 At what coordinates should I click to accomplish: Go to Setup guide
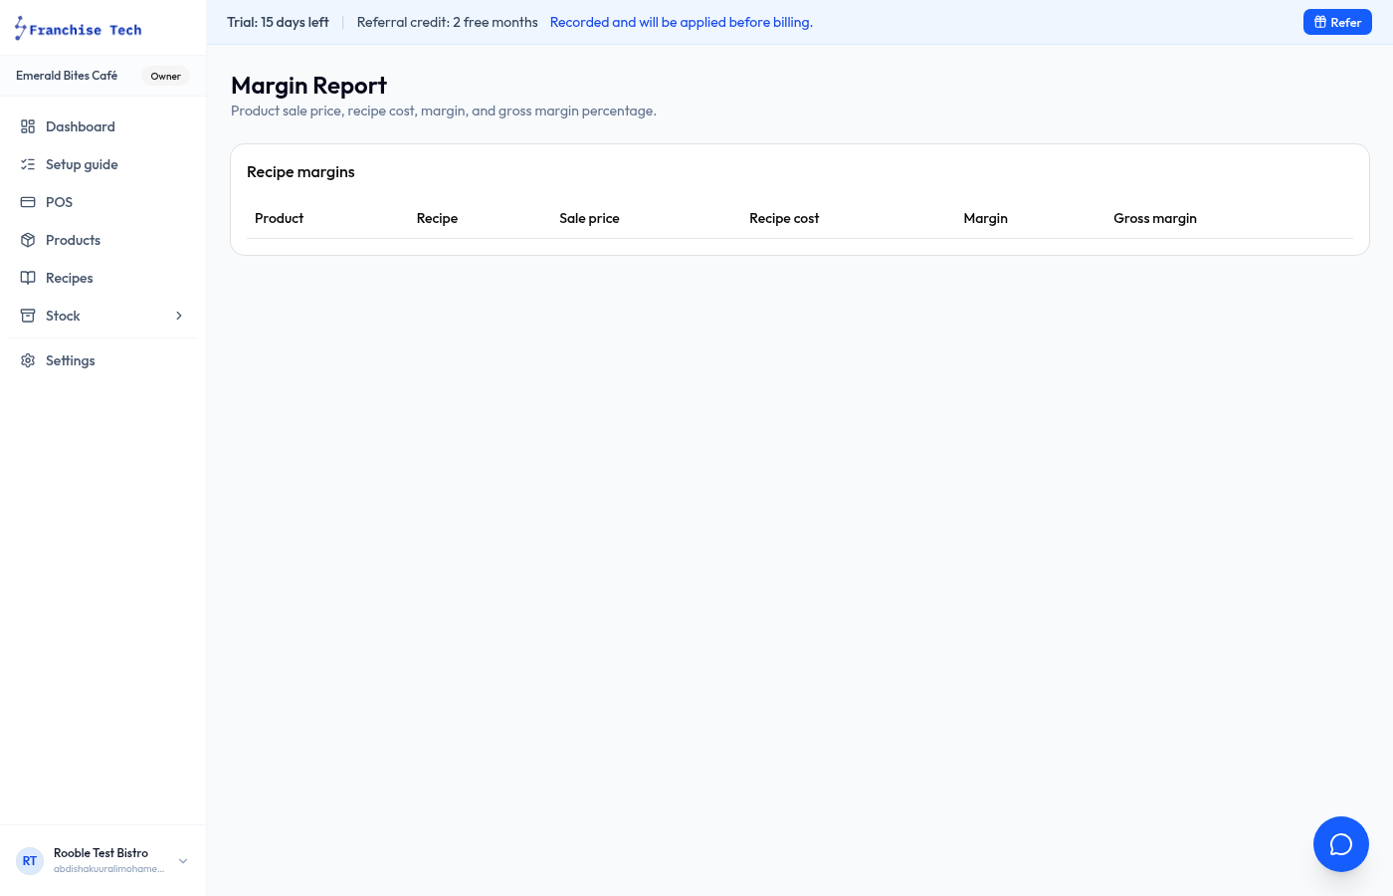pos(103,164)
